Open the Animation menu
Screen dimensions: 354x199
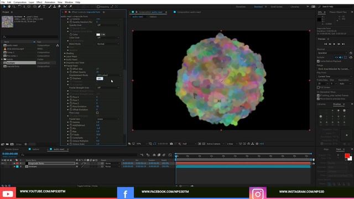(50, 2)
